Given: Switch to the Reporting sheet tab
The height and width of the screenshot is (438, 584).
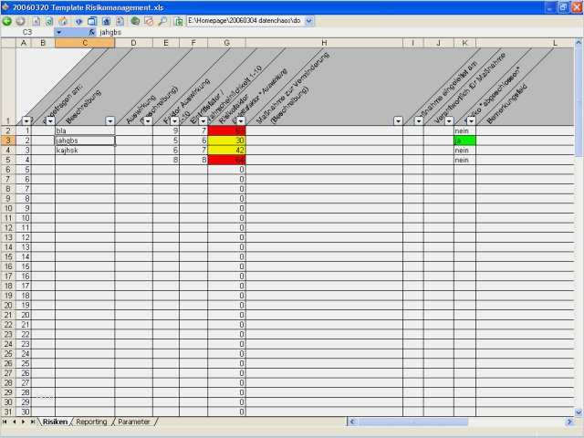Looking at the screenshot, I should 90,422.
